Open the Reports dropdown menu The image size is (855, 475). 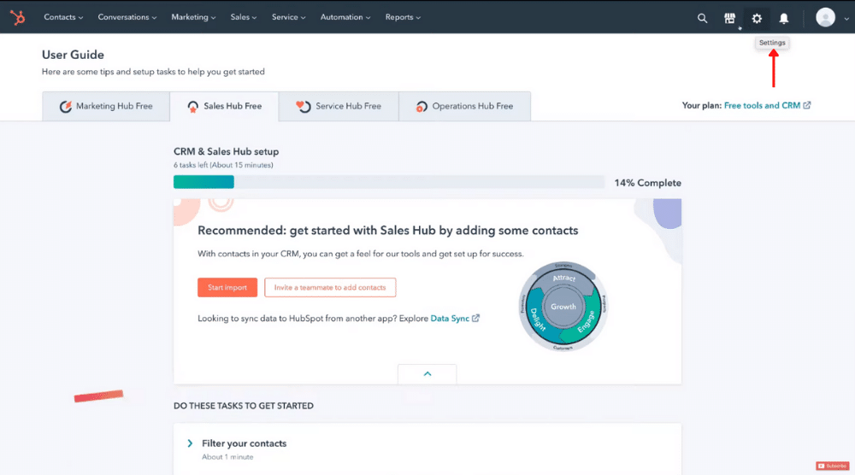point(403,17)
